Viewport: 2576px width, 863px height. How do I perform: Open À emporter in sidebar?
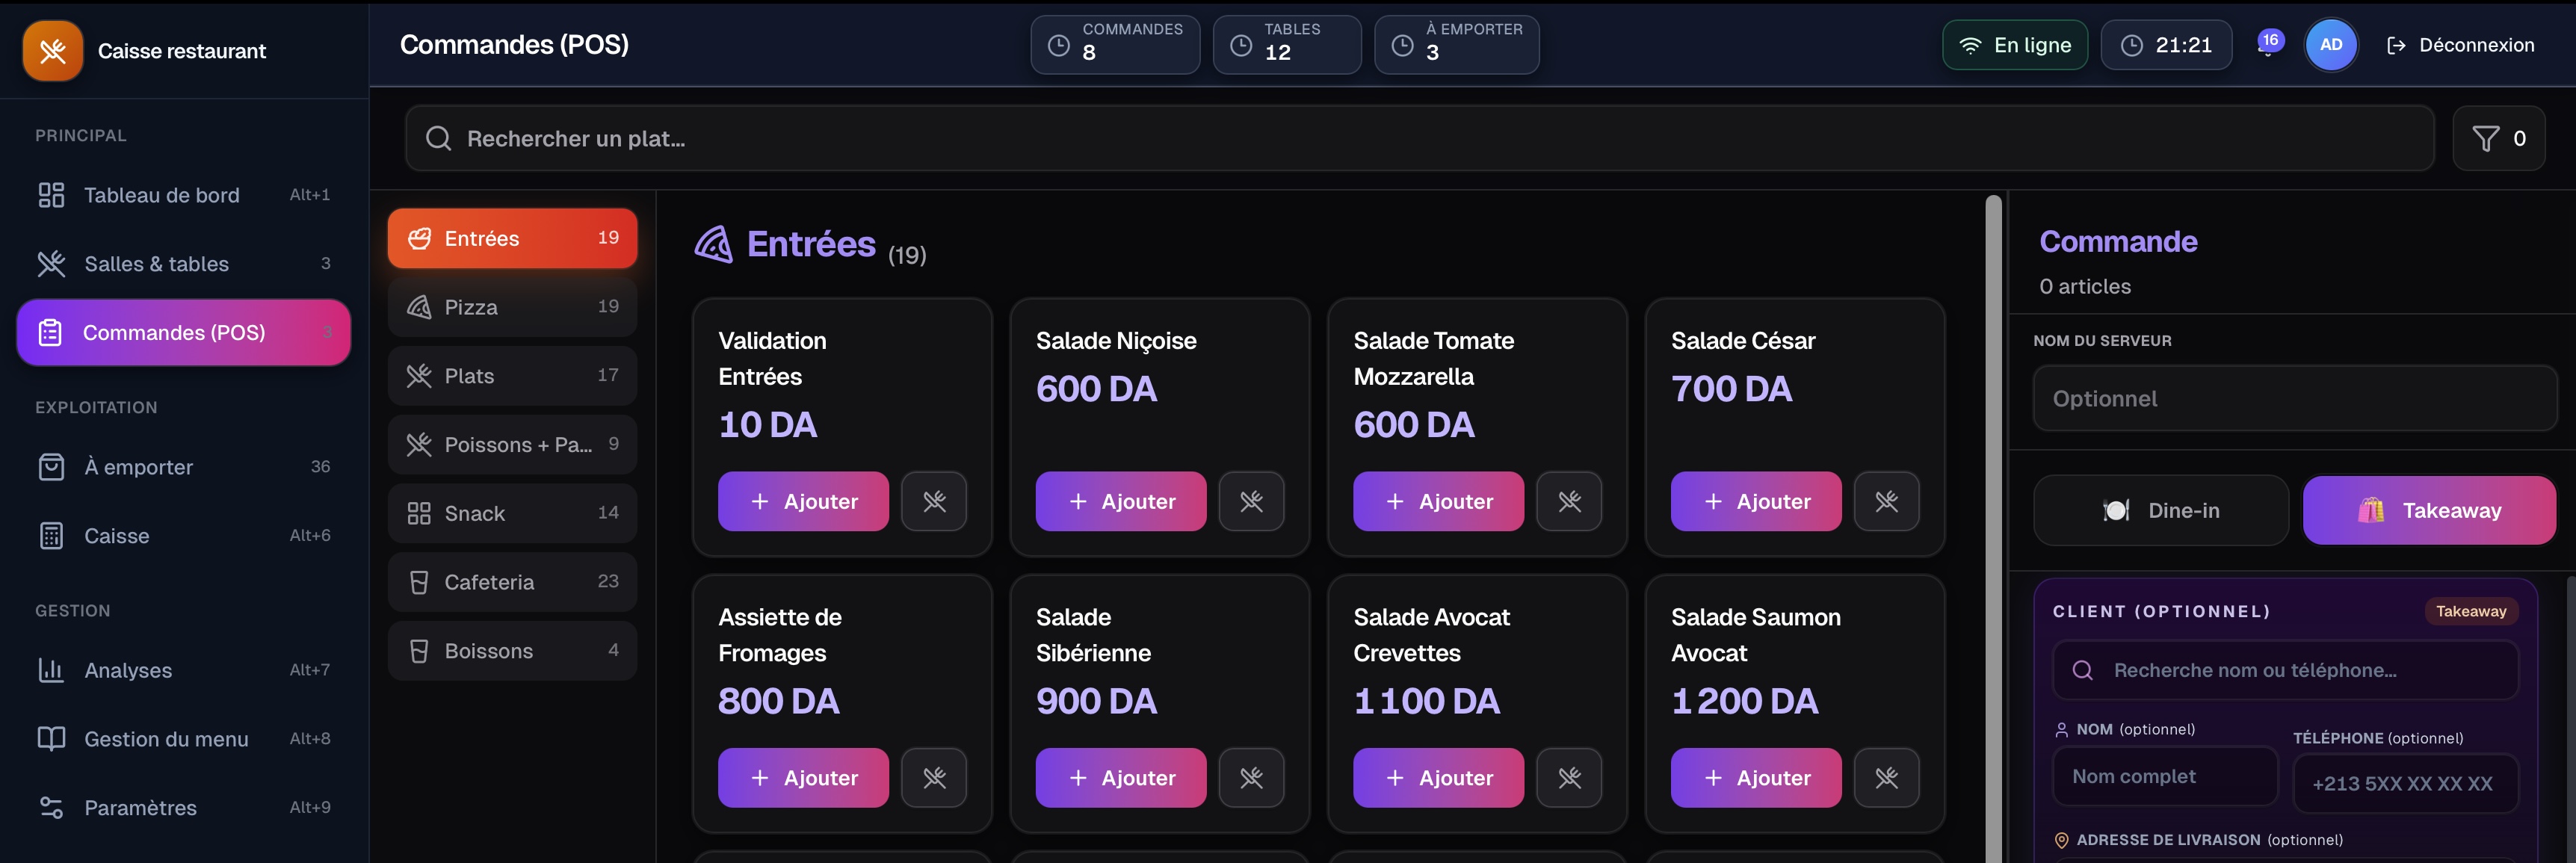[184, 467]
